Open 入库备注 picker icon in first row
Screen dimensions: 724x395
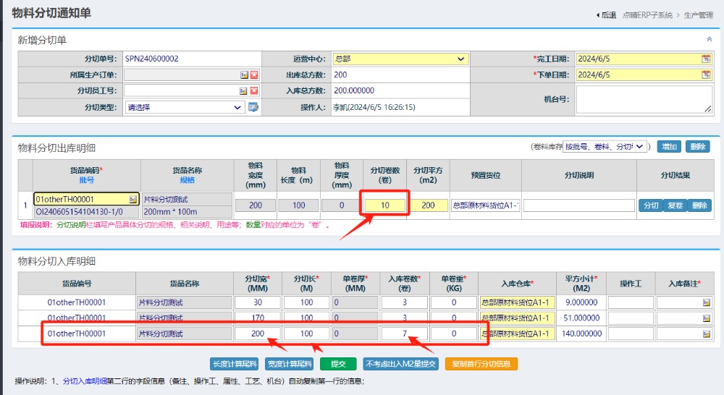[x=706, y=302]
